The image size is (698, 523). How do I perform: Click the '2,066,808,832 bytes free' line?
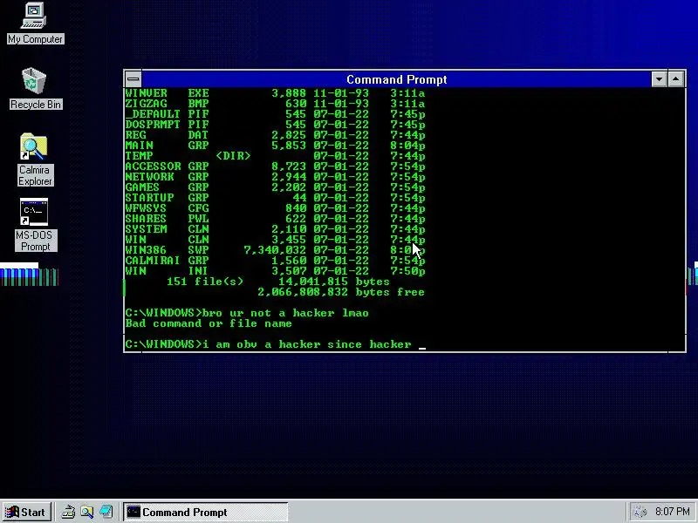tap(341, 292)
